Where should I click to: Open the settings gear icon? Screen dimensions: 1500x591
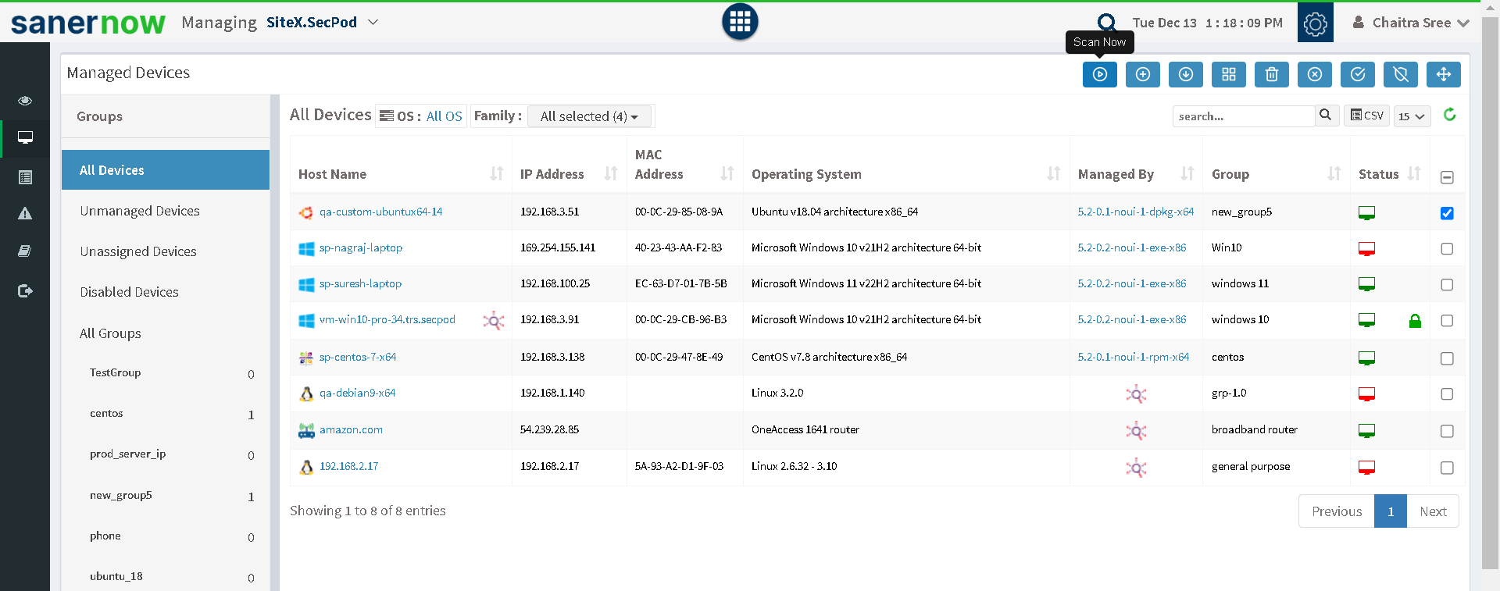click(x=1315, y=23)
